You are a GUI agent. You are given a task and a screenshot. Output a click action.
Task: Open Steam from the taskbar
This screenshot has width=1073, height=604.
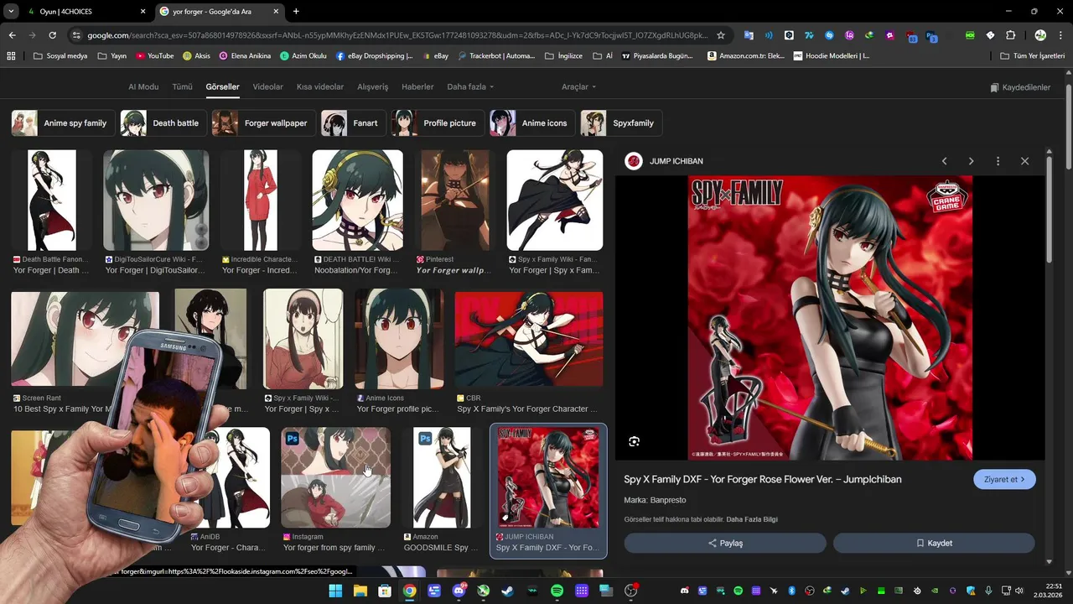[508, 591]
